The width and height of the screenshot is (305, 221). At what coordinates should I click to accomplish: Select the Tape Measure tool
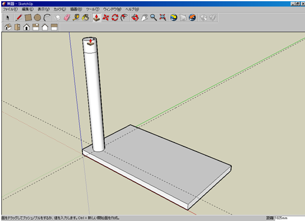click(76, 18)
